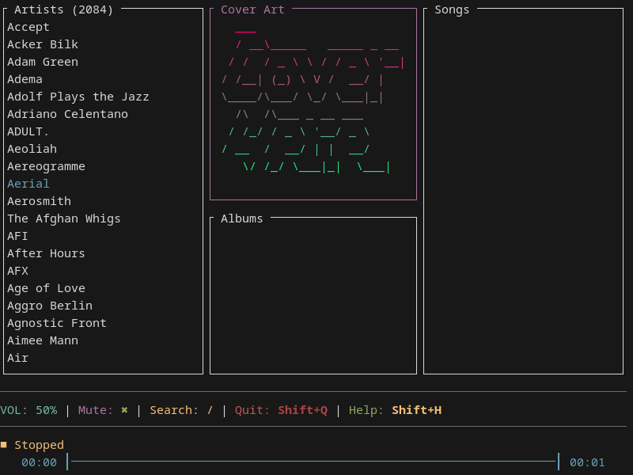This screenshot has height=475, width=633.
Task: Choose The Afghan Whigs
Action: [64, 218]
